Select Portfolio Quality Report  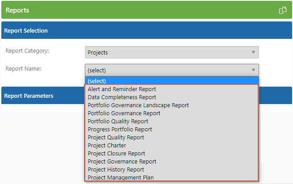(172, 121)
